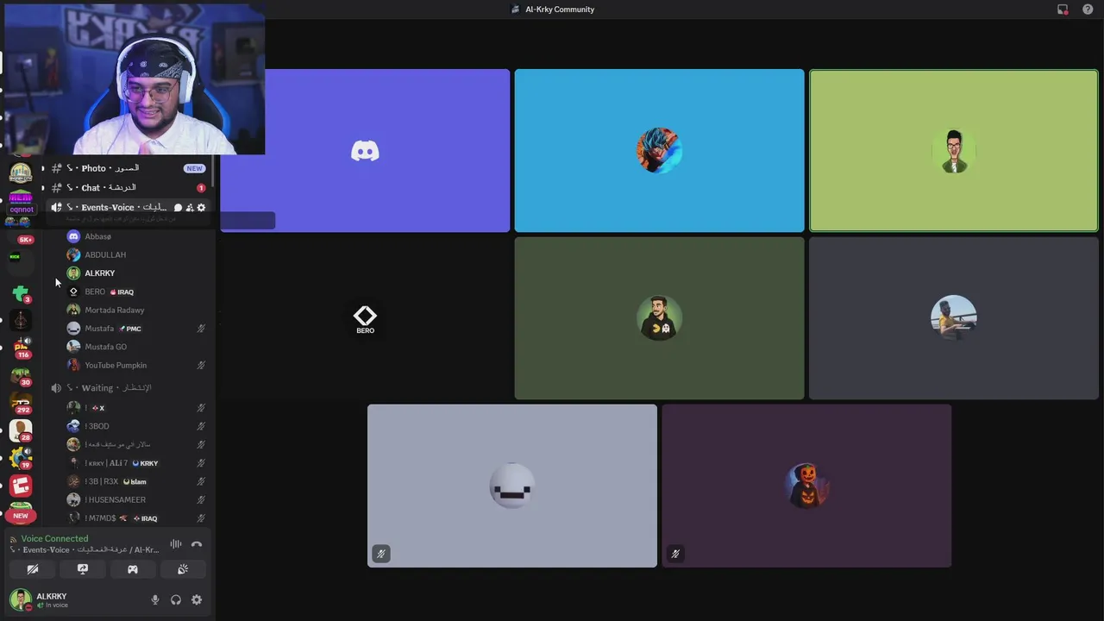Open User Settings gear
The width and height of the screenshot is (1104, 621).
[x=197, y=600]
